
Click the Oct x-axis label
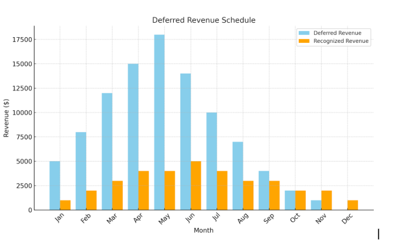tap(295, 218)
